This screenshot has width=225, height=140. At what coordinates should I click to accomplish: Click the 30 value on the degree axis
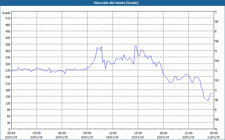pyautogui.click(x=9, y=123)
